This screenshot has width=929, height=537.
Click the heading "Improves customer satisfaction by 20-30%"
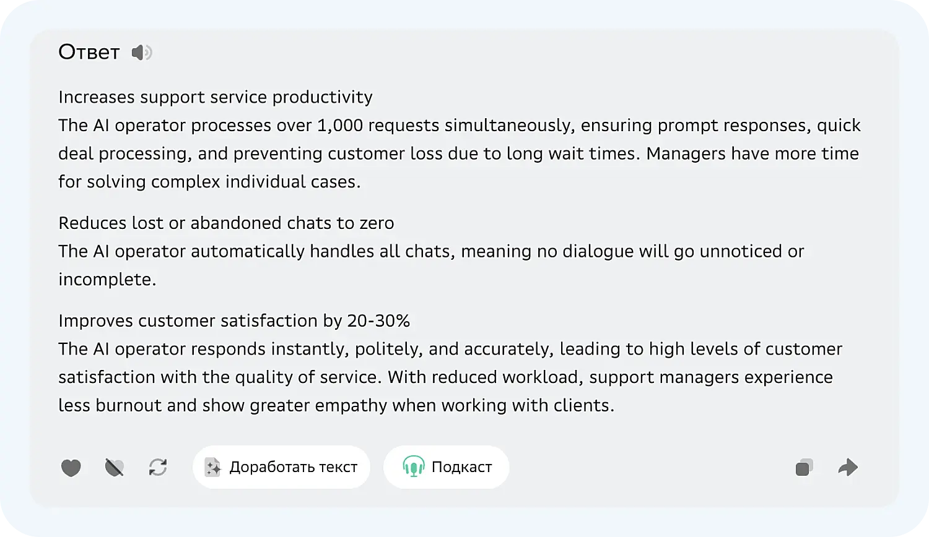pos(234,320)
